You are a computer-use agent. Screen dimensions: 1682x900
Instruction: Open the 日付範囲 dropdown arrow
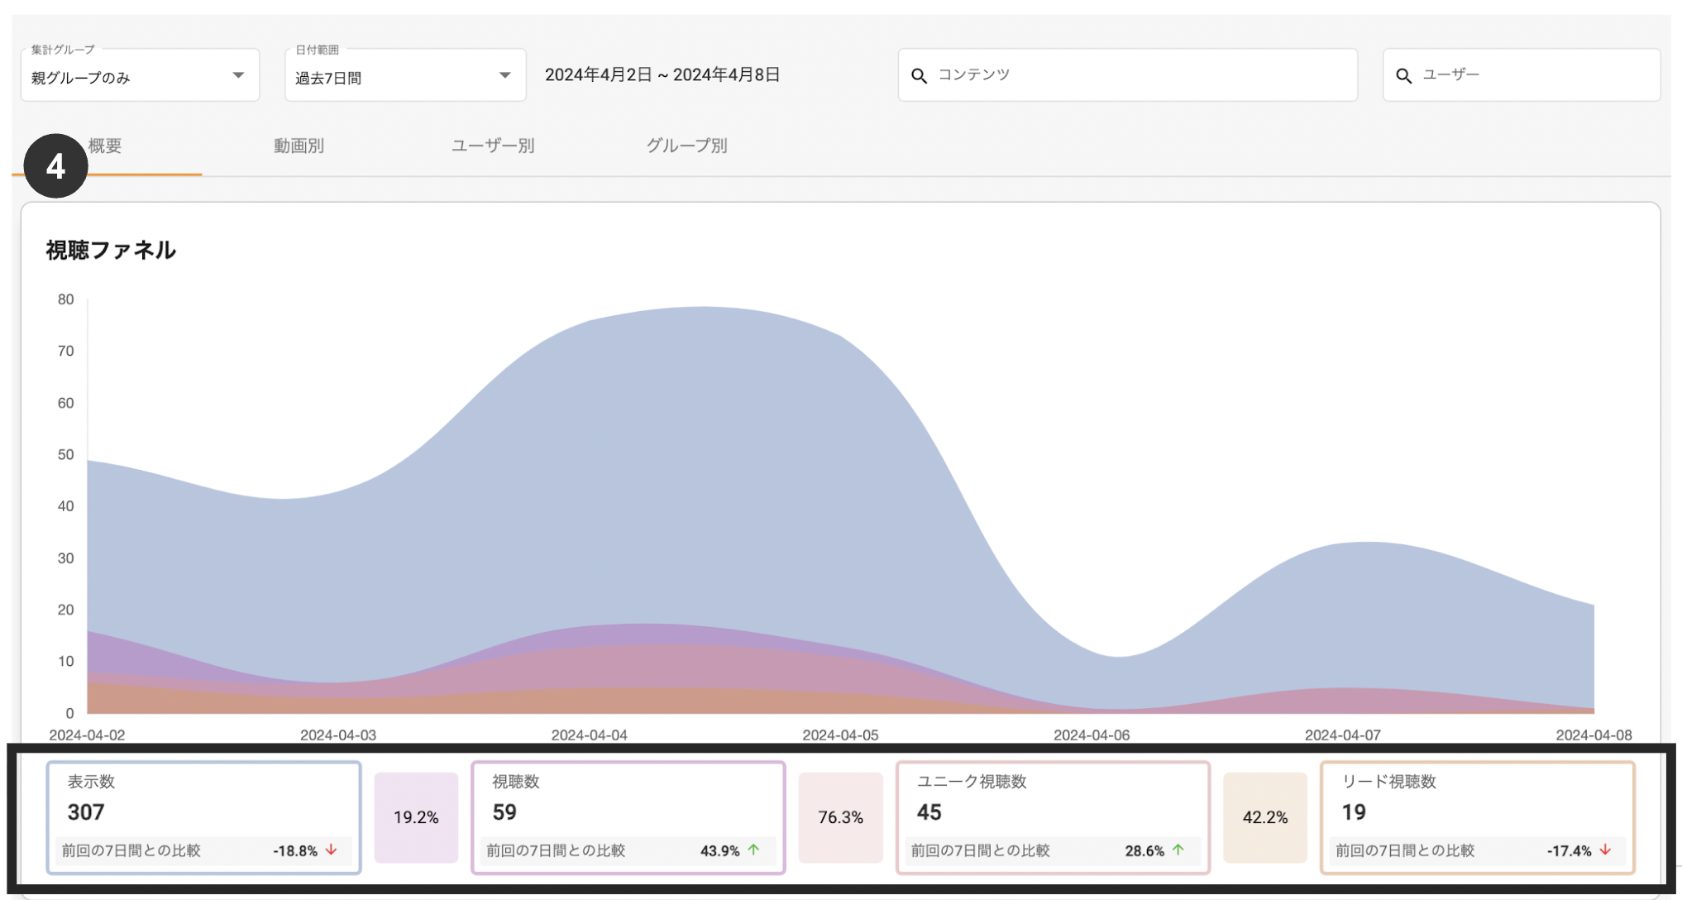click(504, 75)
